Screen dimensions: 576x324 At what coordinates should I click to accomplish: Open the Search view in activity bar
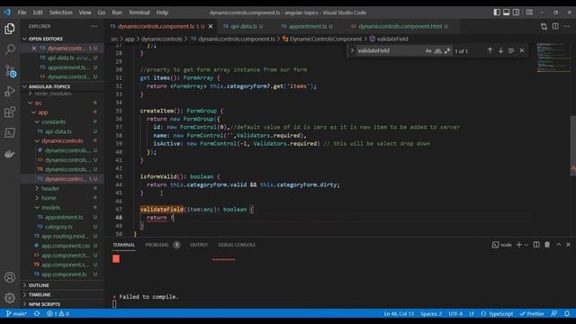click(10, 49)
